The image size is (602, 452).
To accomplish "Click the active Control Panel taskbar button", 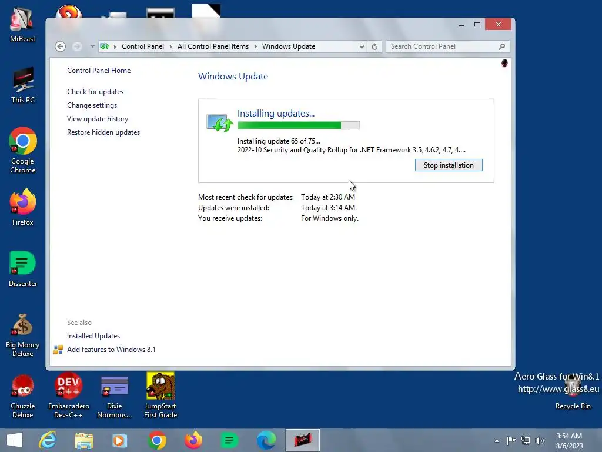I will pyautogui.click(x=303, y=440).
